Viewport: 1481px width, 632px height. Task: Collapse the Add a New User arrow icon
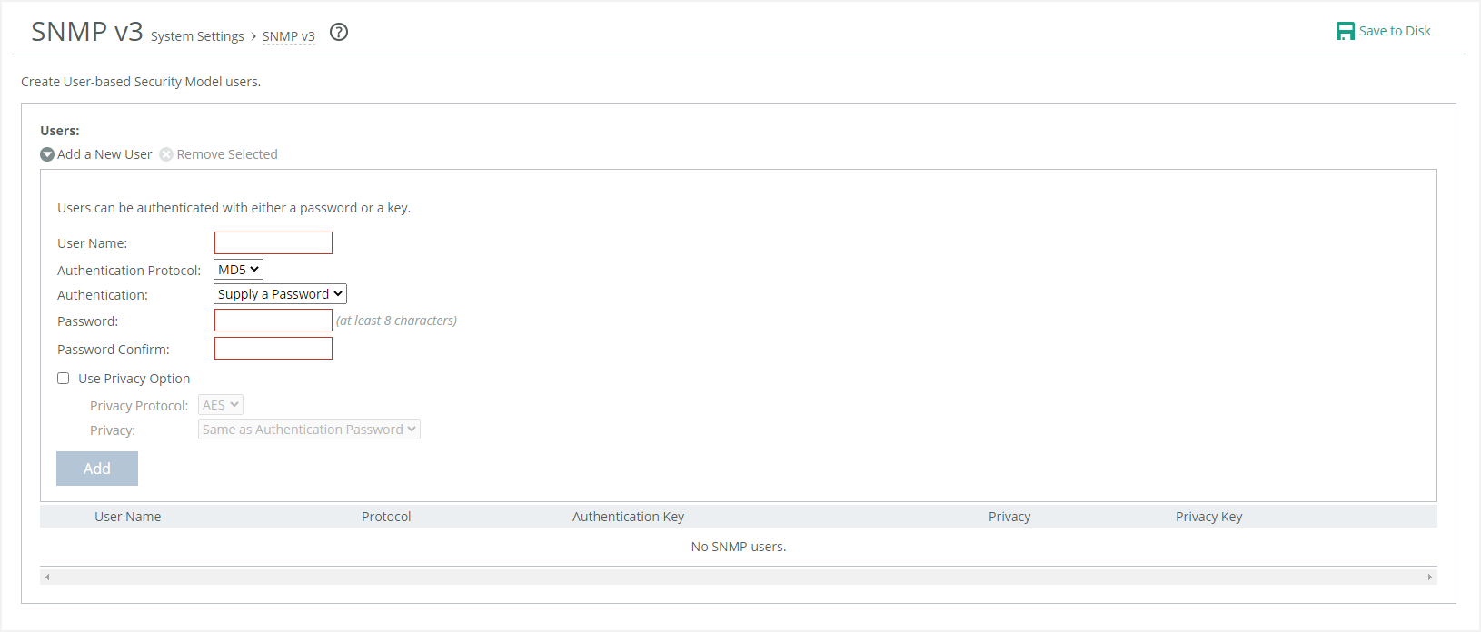pos(47,154)
